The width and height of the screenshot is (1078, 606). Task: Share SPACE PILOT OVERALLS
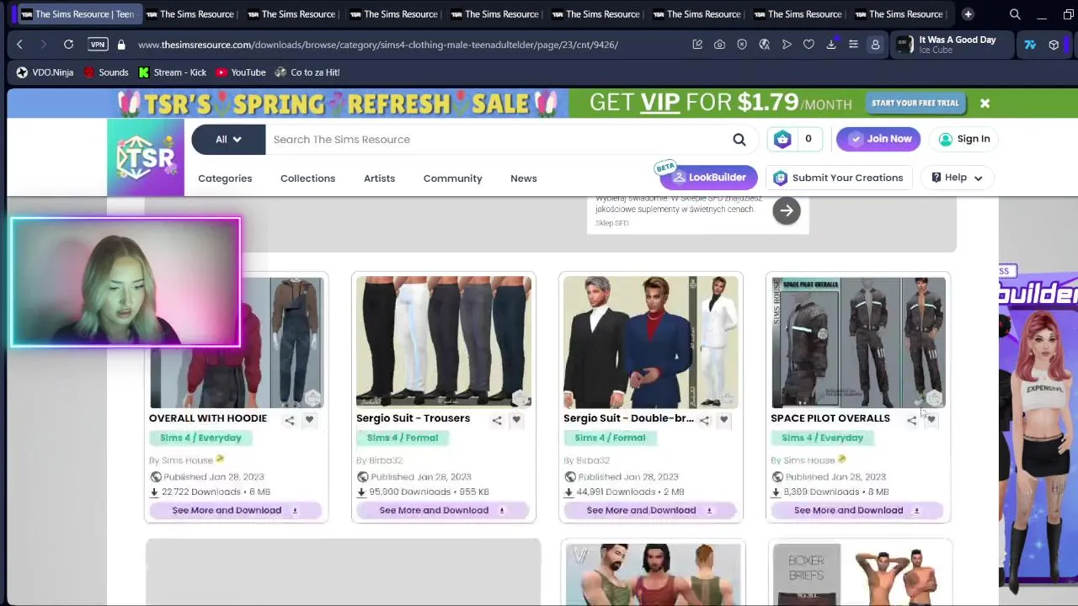click(911, 420)
